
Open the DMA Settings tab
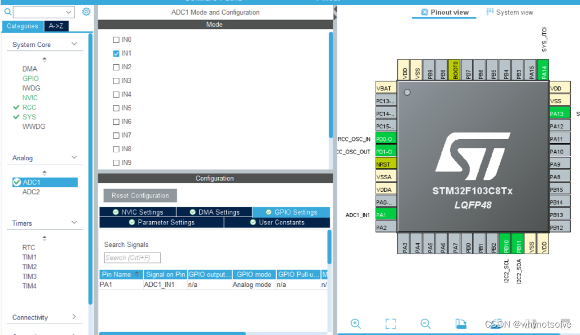pos(215,212)
